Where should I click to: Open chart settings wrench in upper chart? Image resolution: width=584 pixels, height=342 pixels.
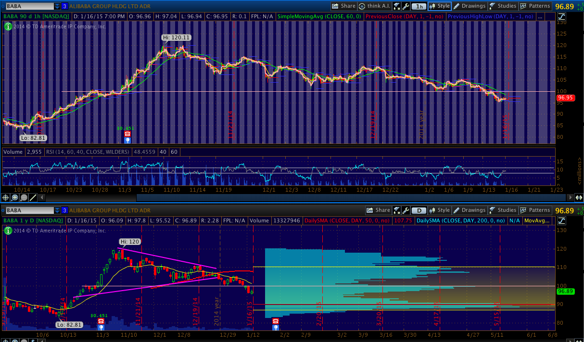point(406,6)
